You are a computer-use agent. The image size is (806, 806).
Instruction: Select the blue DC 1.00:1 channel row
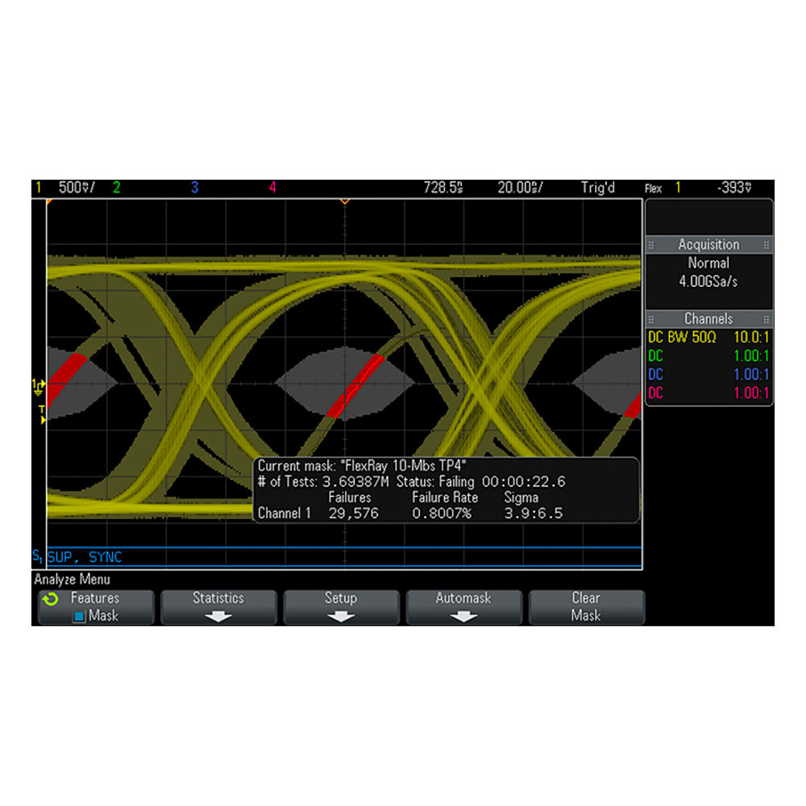coord(708,374)
